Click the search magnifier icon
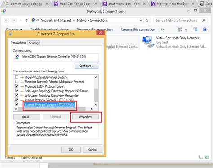This screenshot has width=213, height=168. click(x=204, y=20)
